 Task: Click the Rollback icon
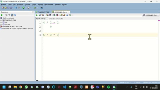point(57,15)
